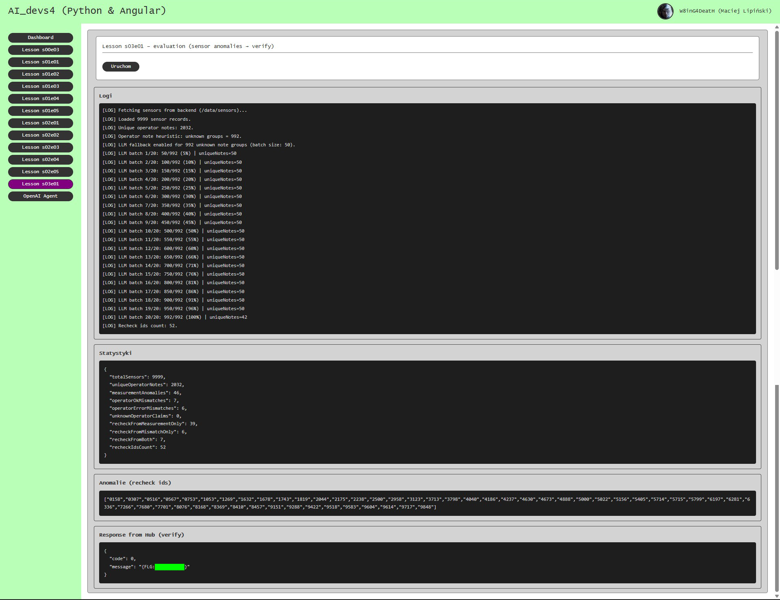Open the OpenAI Agent page
This screenshot has height=600, width=780.
[x=41, y=196]
